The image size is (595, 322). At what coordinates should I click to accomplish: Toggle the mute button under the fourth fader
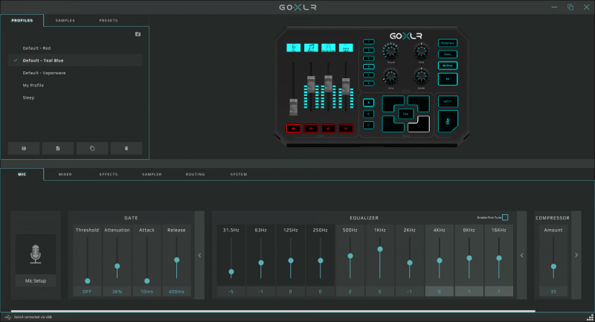[346, 129]
